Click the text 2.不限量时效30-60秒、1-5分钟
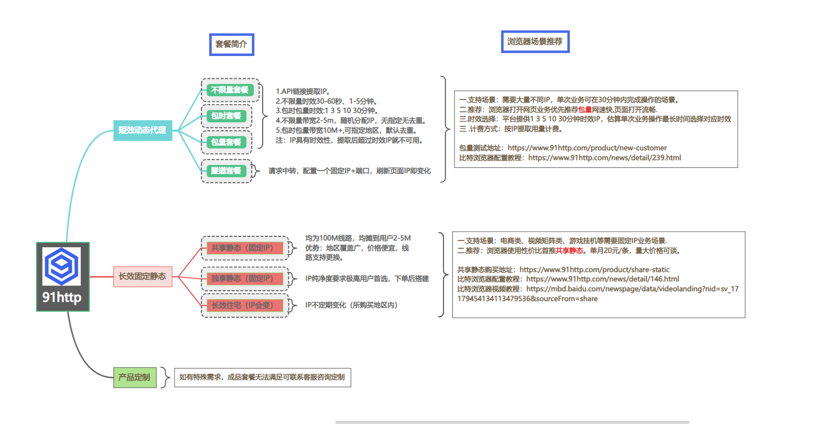The width and height of the screenshot is (831, 426). pos(327,102)
